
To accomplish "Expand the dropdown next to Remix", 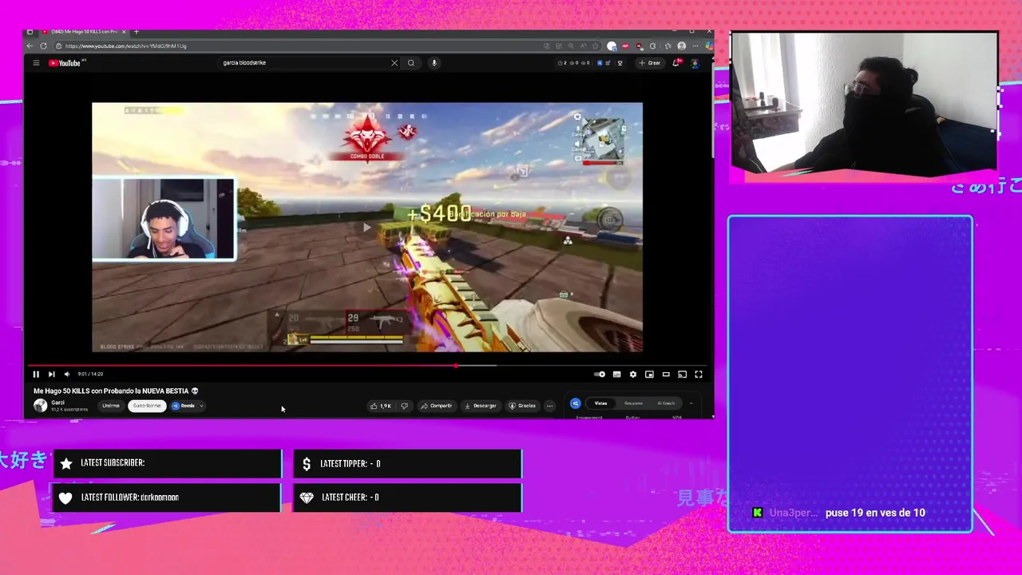I will (201, 406).
